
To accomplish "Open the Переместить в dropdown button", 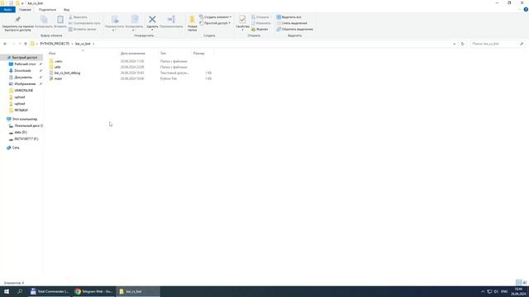I will coord(114,23).
